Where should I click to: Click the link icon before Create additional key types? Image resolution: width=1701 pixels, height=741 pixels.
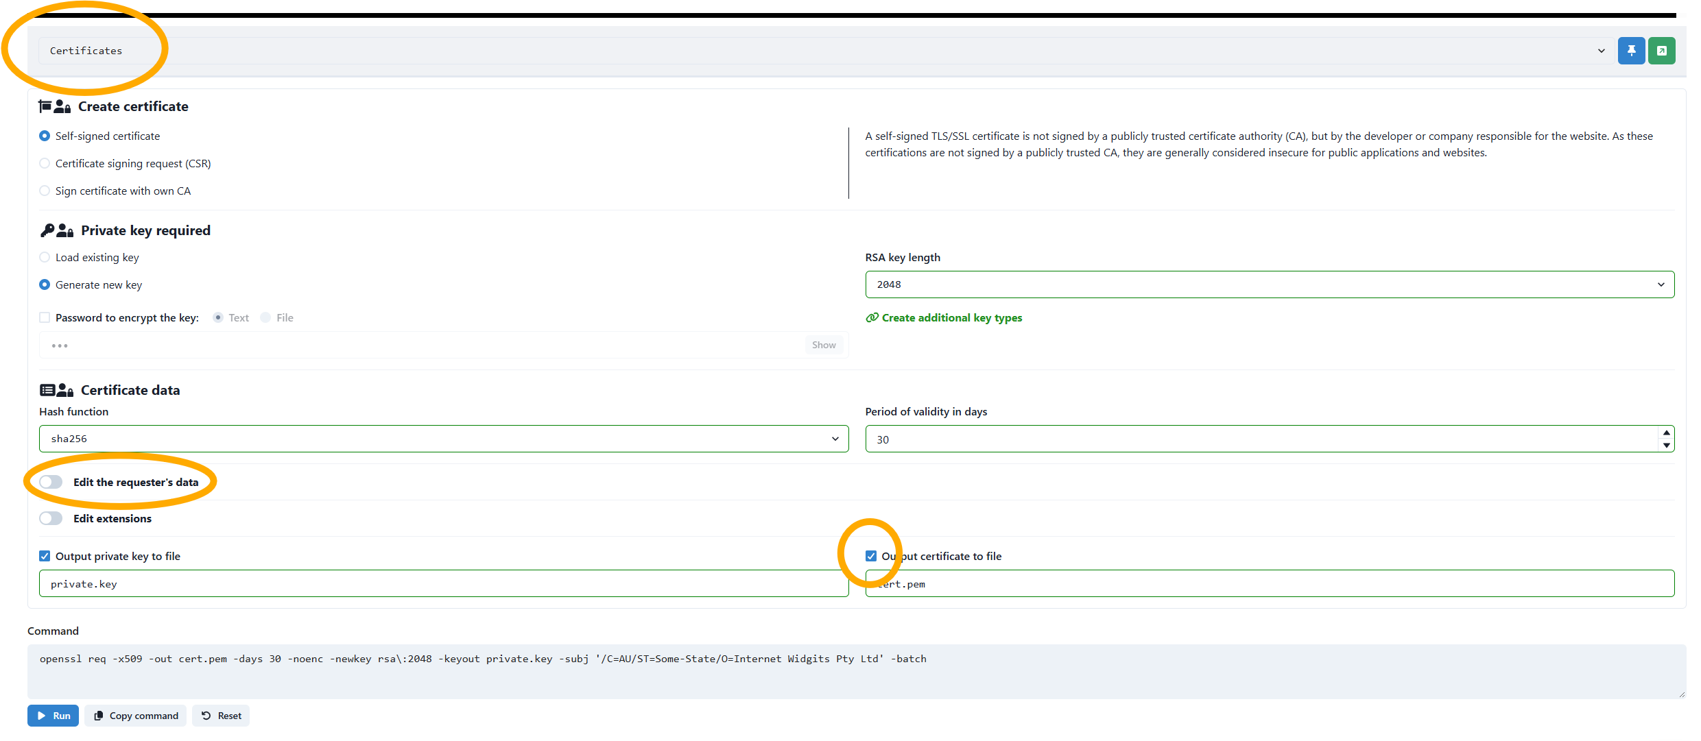(x=872, y=317)
